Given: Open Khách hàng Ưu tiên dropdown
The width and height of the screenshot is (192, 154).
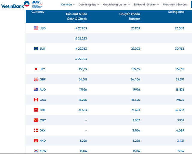Looking at the screenshot, I should coord(116,5).
